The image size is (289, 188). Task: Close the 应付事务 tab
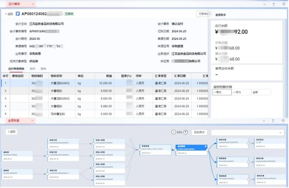tap(33, 4)
